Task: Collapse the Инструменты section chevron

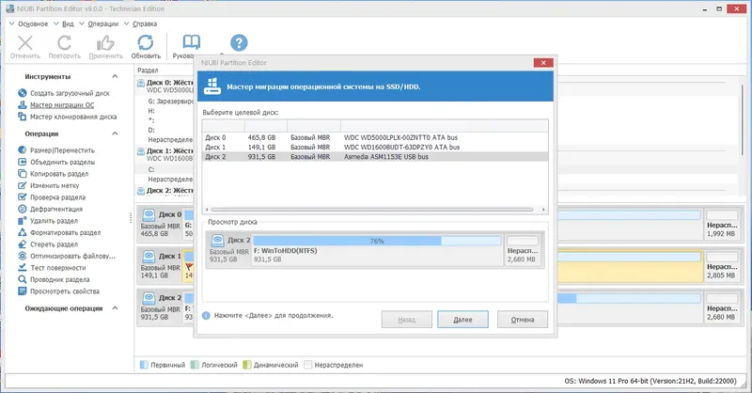Action: point(115,76)
